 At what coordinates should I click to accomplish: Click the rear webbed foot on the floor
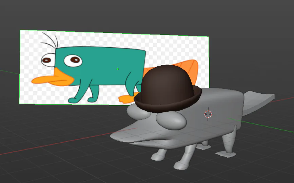(226, 154)
